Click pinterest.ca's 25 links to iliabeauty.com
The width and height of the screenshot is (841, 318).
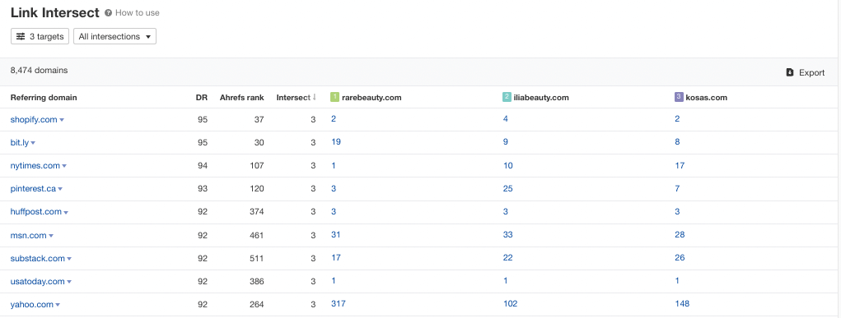[x=508, y=188]
